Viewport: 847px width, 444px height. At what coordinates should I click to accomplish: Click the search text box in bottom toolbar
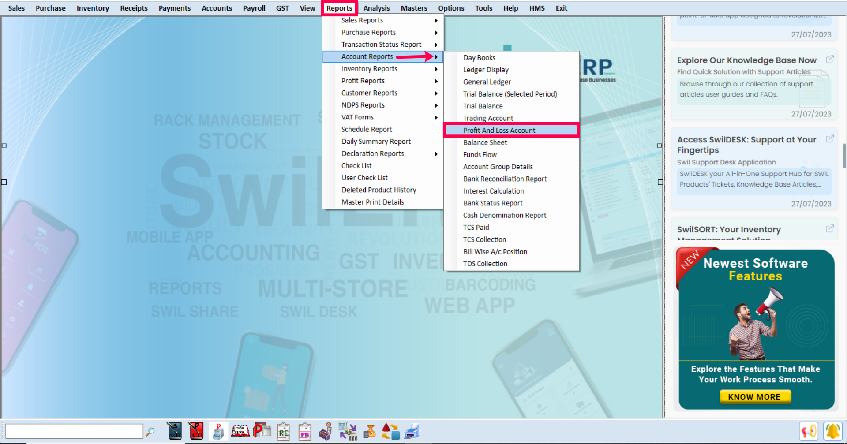[74, 431]
